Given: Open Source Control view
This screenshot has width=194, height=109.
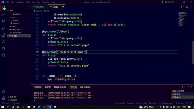Looking at the screenshot, I should click(3, 21).
